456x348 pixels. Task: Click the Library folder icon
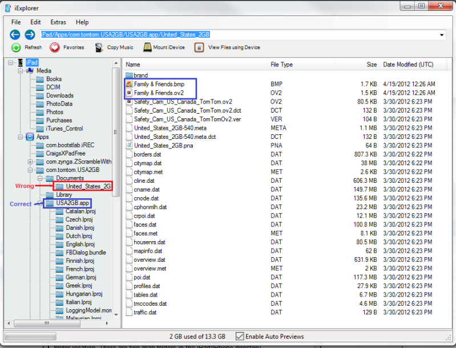pos(50,195)
